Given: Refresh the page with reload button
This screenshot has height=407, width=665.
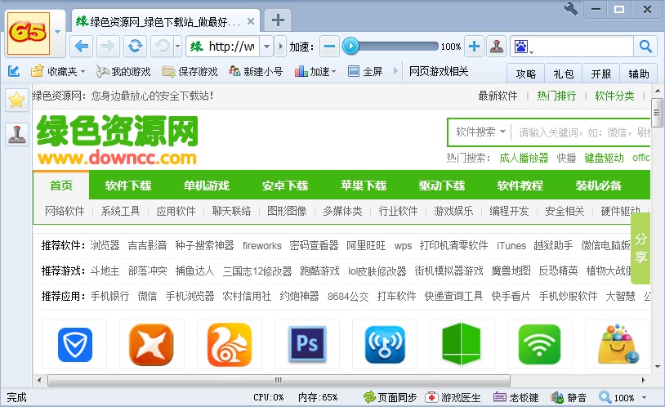Looking at the screenshot, I should click(x=136, y=47).
